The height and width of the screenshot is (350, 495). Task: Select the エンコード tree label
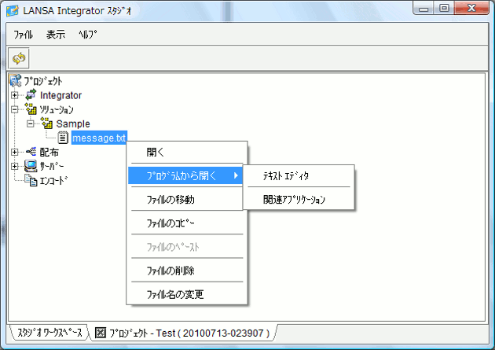[53, 180]
